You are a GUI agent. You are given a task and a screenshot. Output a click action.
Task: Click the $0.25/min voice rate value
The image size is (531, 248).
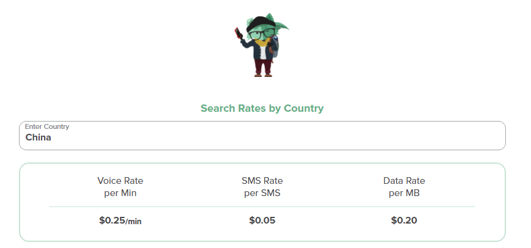pos(120,221)
